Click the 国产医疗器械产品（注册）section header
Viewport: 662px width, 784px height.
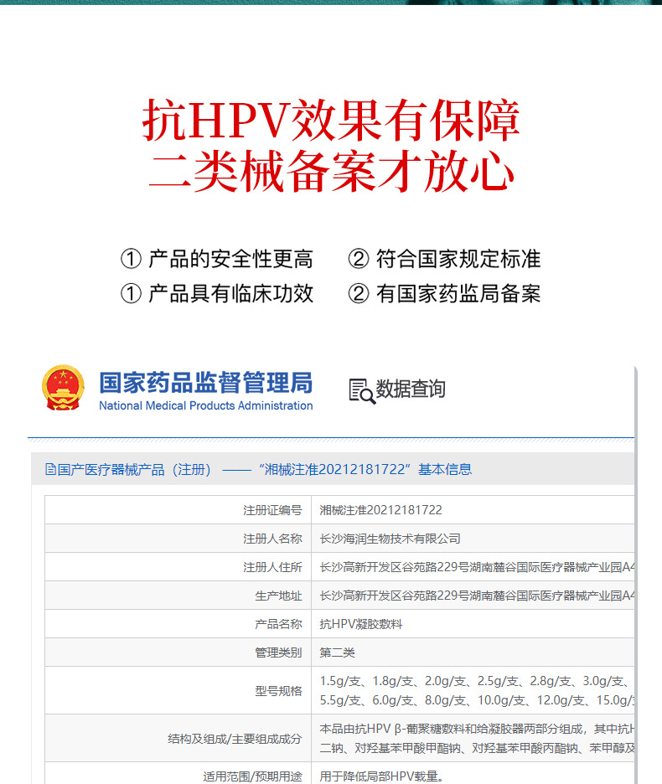tap(134, 470)
